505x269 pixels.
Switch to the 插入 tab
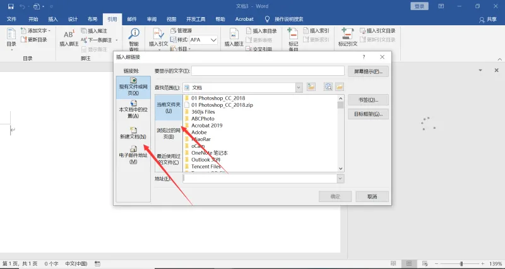(x=53, y=19)
